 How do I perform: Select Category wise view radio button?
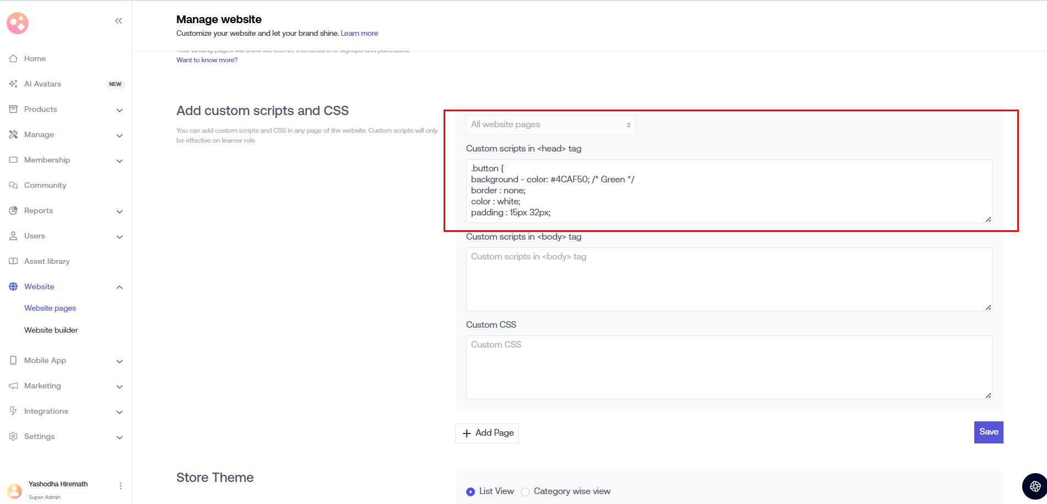tap(525, 492)
